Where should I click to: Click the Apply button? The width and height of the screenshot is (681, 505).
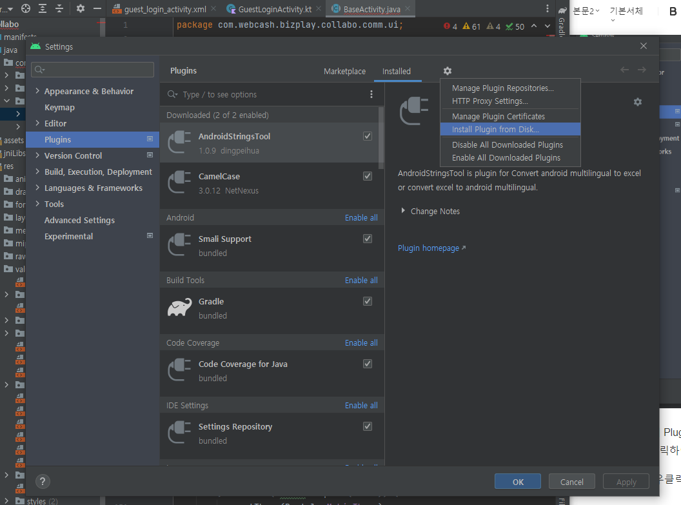pyautogui.click(x=626, y=482)
